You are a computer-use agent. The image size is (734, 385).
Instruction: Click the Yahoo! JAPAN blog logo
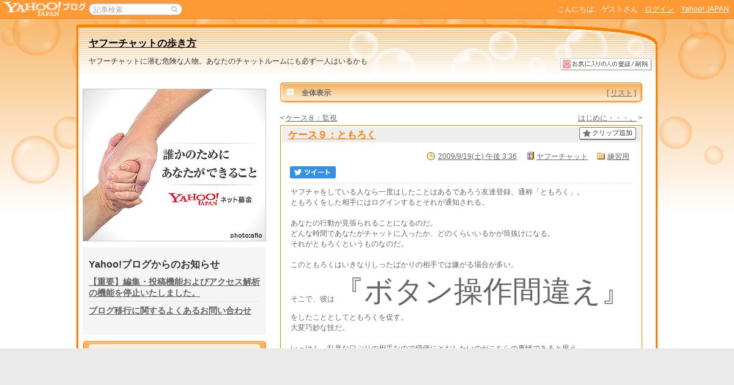pyautogui.click(x=43, y=9)
